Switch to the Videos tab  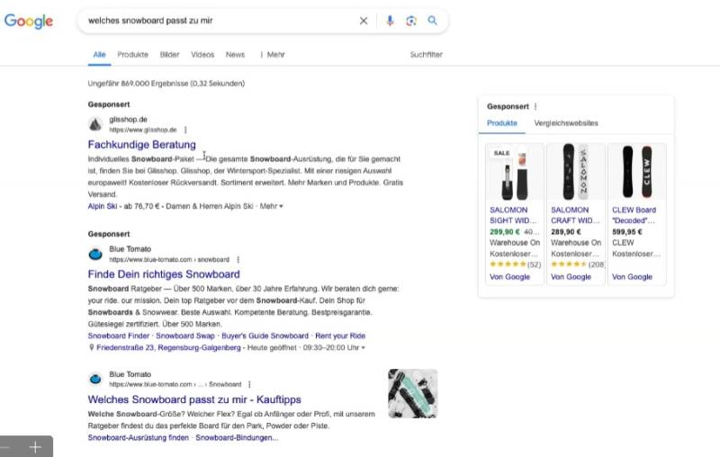tap(202, 55)
